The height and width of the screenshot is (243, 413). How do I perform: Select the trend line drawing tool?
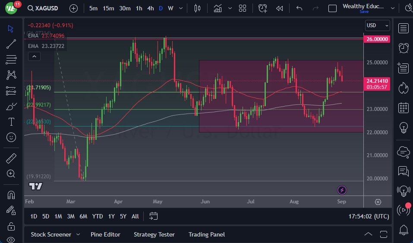(x=11, y=44)
